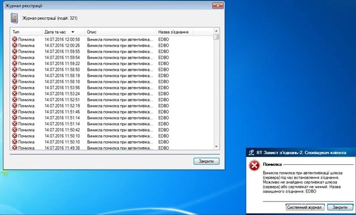Click error icon of the 11:52:51 entry
This screenshot has width=356, height=215.
coord(15,100)
